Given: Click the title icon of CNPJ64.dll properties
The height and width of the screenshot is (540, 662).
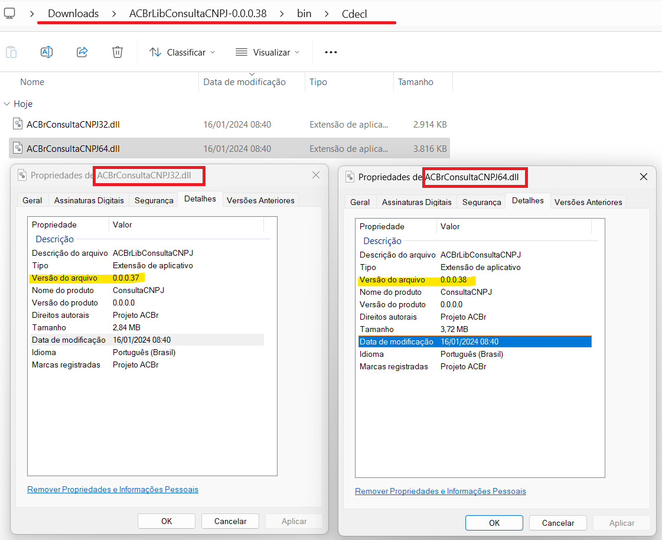Looking at the screenshot, I should click(x=350, y=177).
